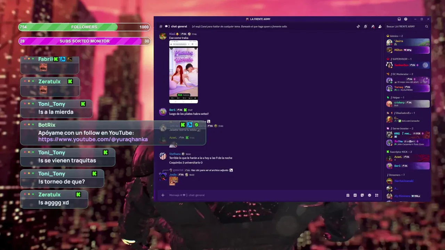Select member BerS in member list

(x=408, y=166)
